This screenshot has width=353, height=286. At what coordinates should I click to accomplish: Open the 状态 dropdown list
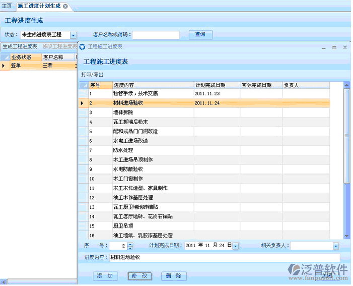pos(73,35)
